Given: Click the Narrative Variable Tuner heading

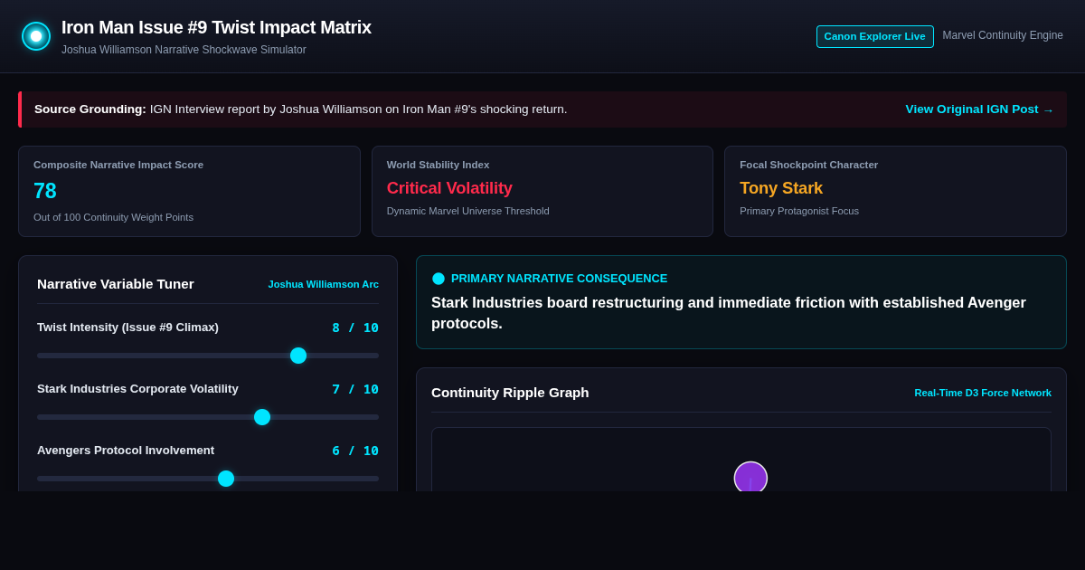Looking at the screenshot, I should coord(116,284).
